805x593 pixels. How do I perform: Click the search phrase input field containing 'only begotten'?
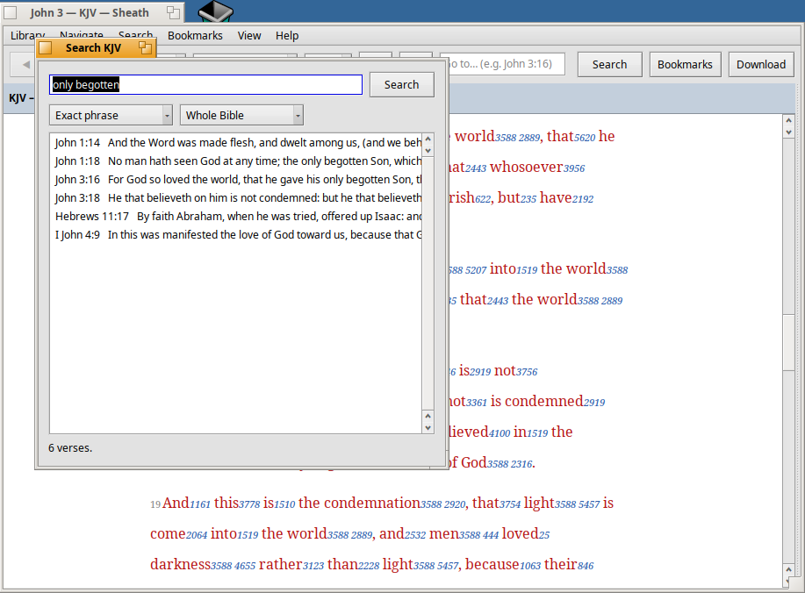click(206, 84)
